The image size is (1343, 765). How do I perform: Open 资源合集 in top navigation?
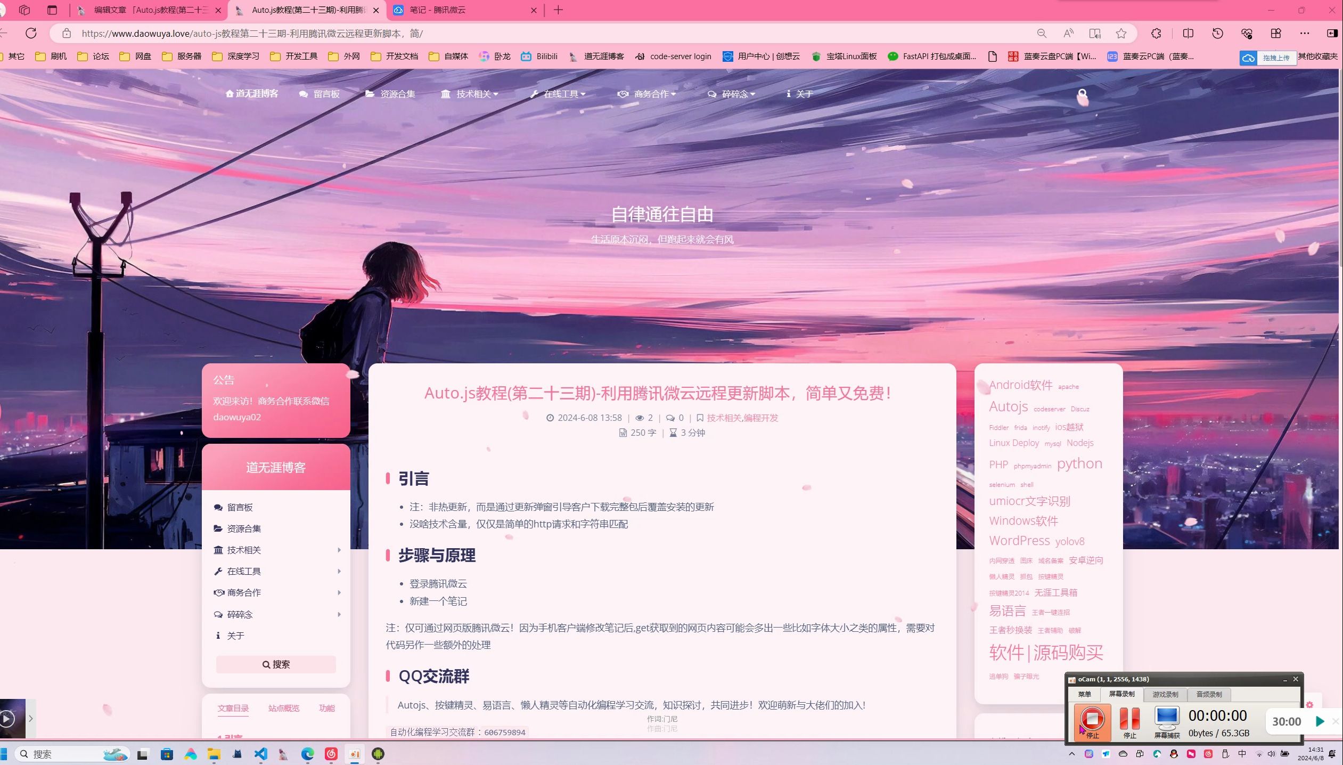(390, 94)
